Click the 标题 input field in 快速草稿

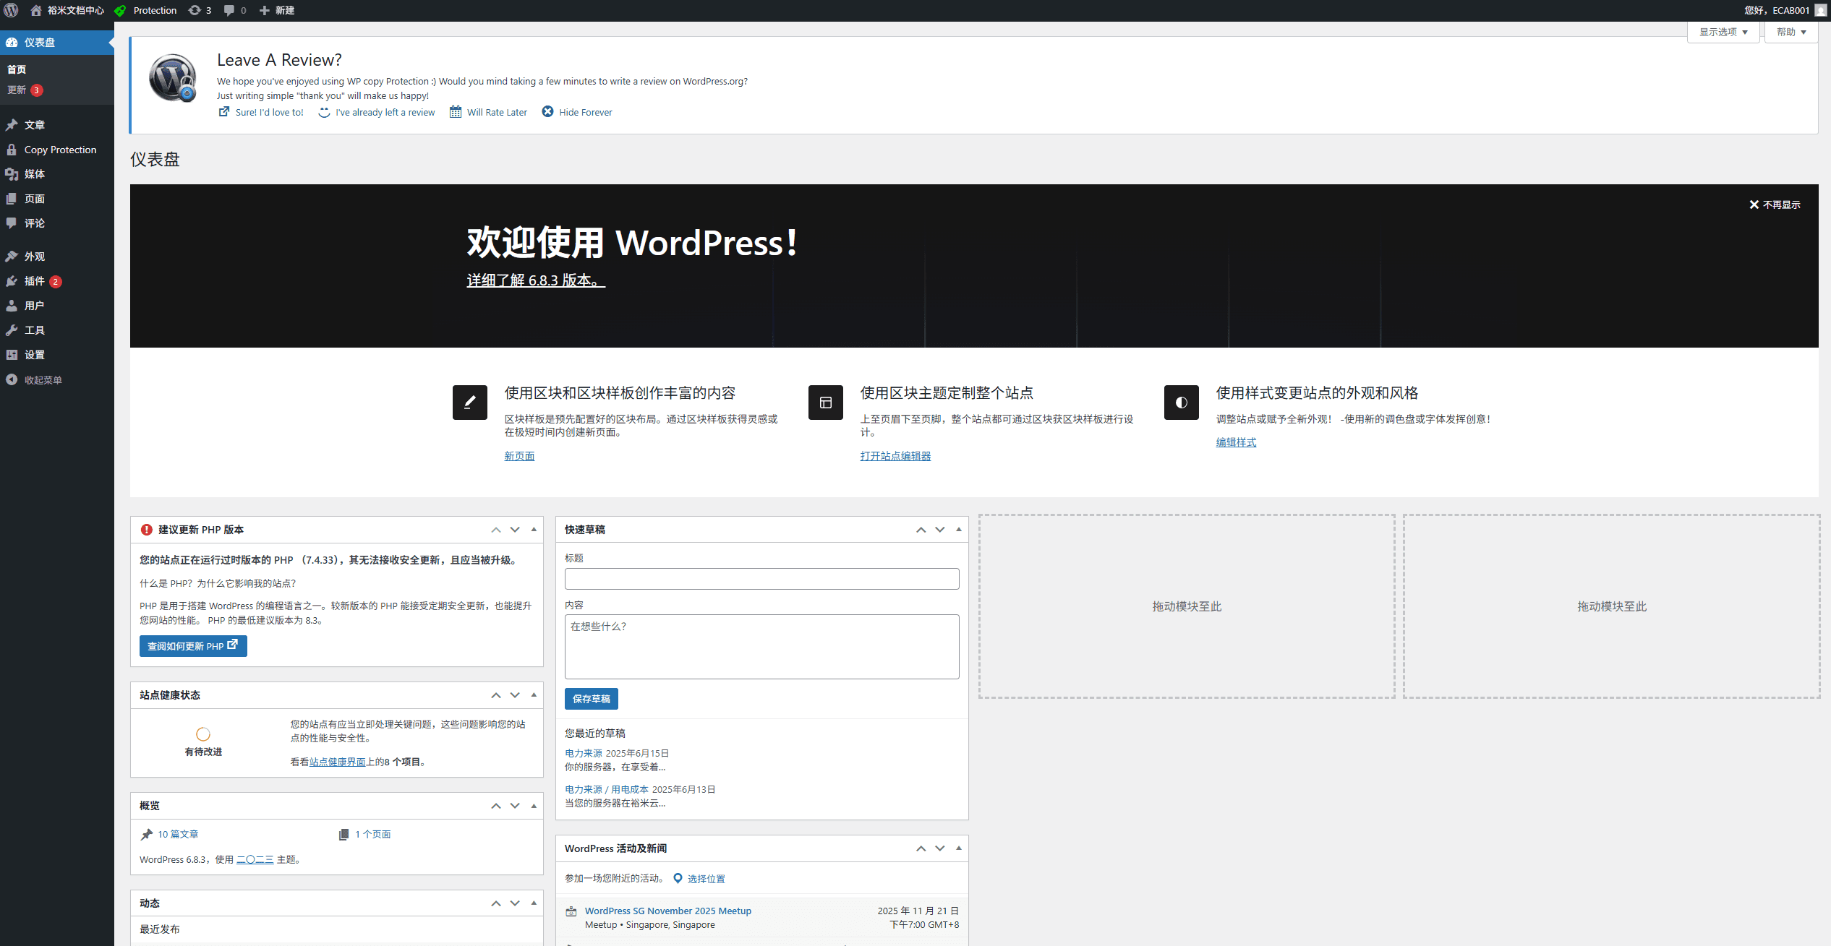[x=761, y=579]
